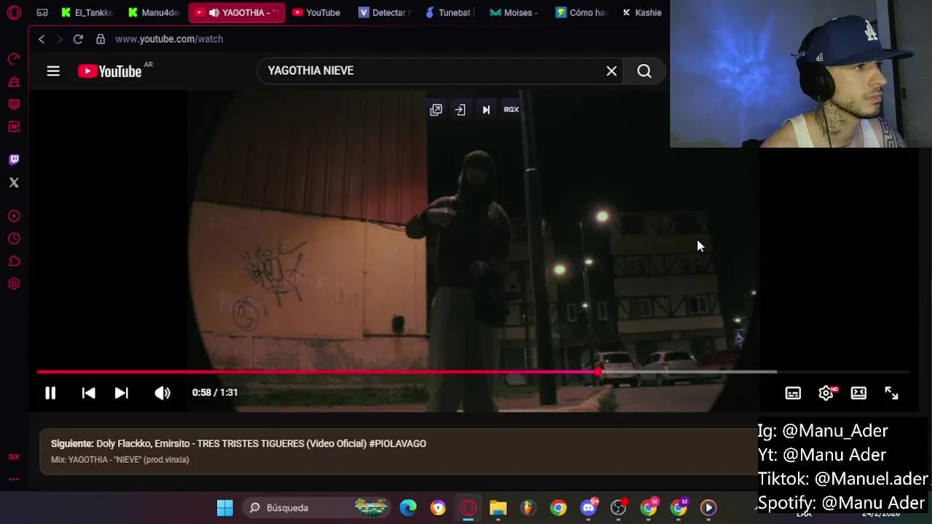
Task: Open browser settings gear in the sidebar
Action: tap(14, 284)
